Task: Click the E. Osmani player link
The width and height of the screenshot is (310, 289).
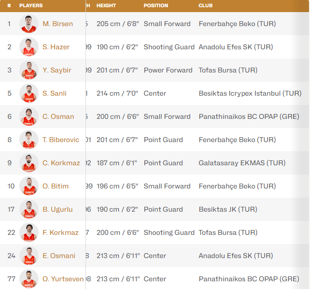Action: [59, 256]
